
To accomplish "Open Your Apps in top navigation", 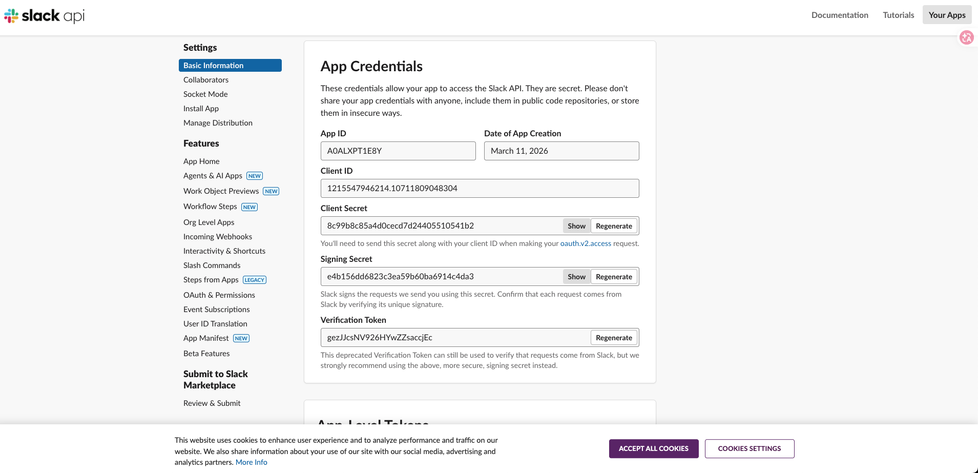I will (946, 15).
